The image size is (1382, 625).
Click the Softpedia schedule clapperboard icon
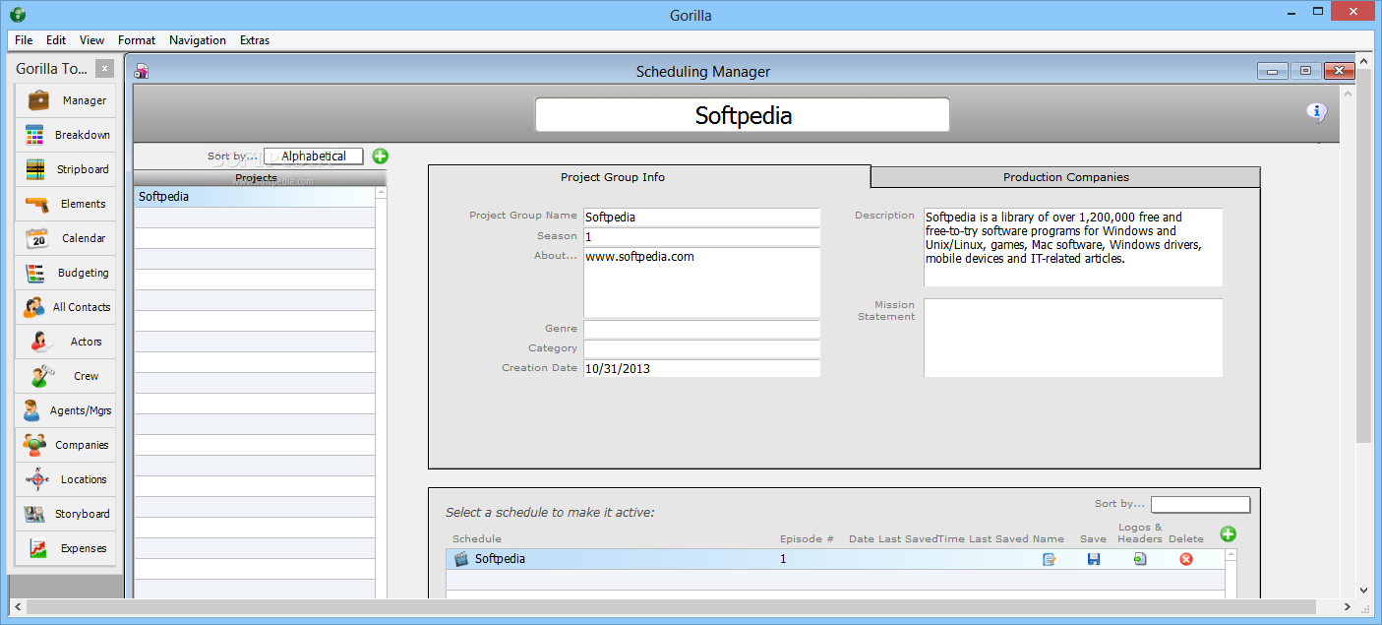tap(461, 559)
